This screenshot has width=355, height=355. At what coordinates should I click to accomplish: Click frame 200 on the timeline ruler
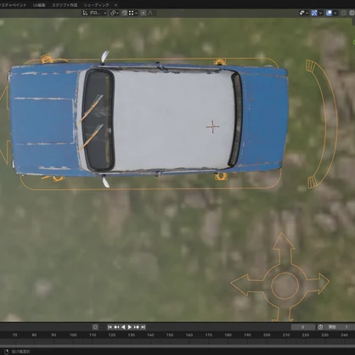click(x=267, y=335)
